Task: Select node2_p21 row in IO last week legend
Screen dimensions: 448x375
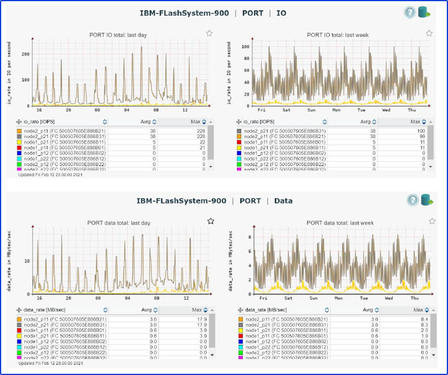Action: (x=332, y=131)
